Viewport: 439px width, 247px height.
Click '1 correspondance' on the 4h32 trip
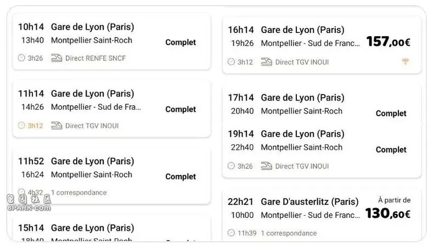pyautogui.click(x=78, y=193)
